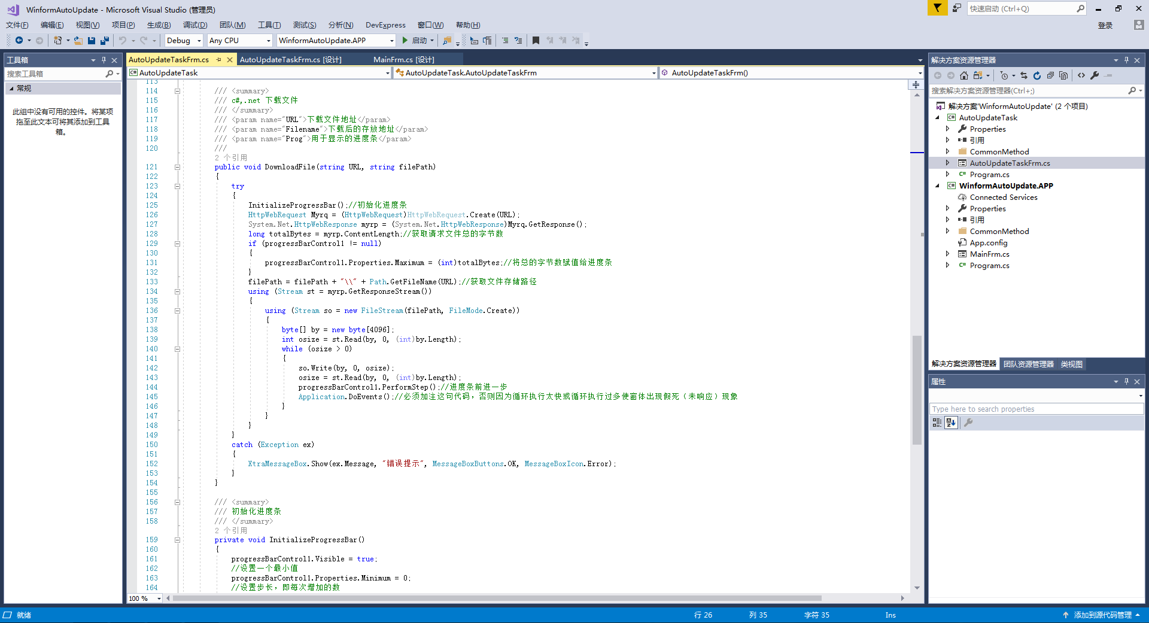Open the 生成(B) menu
Image resolution: width=1149 pixels, height=623 pixels.
pos(159,25)
